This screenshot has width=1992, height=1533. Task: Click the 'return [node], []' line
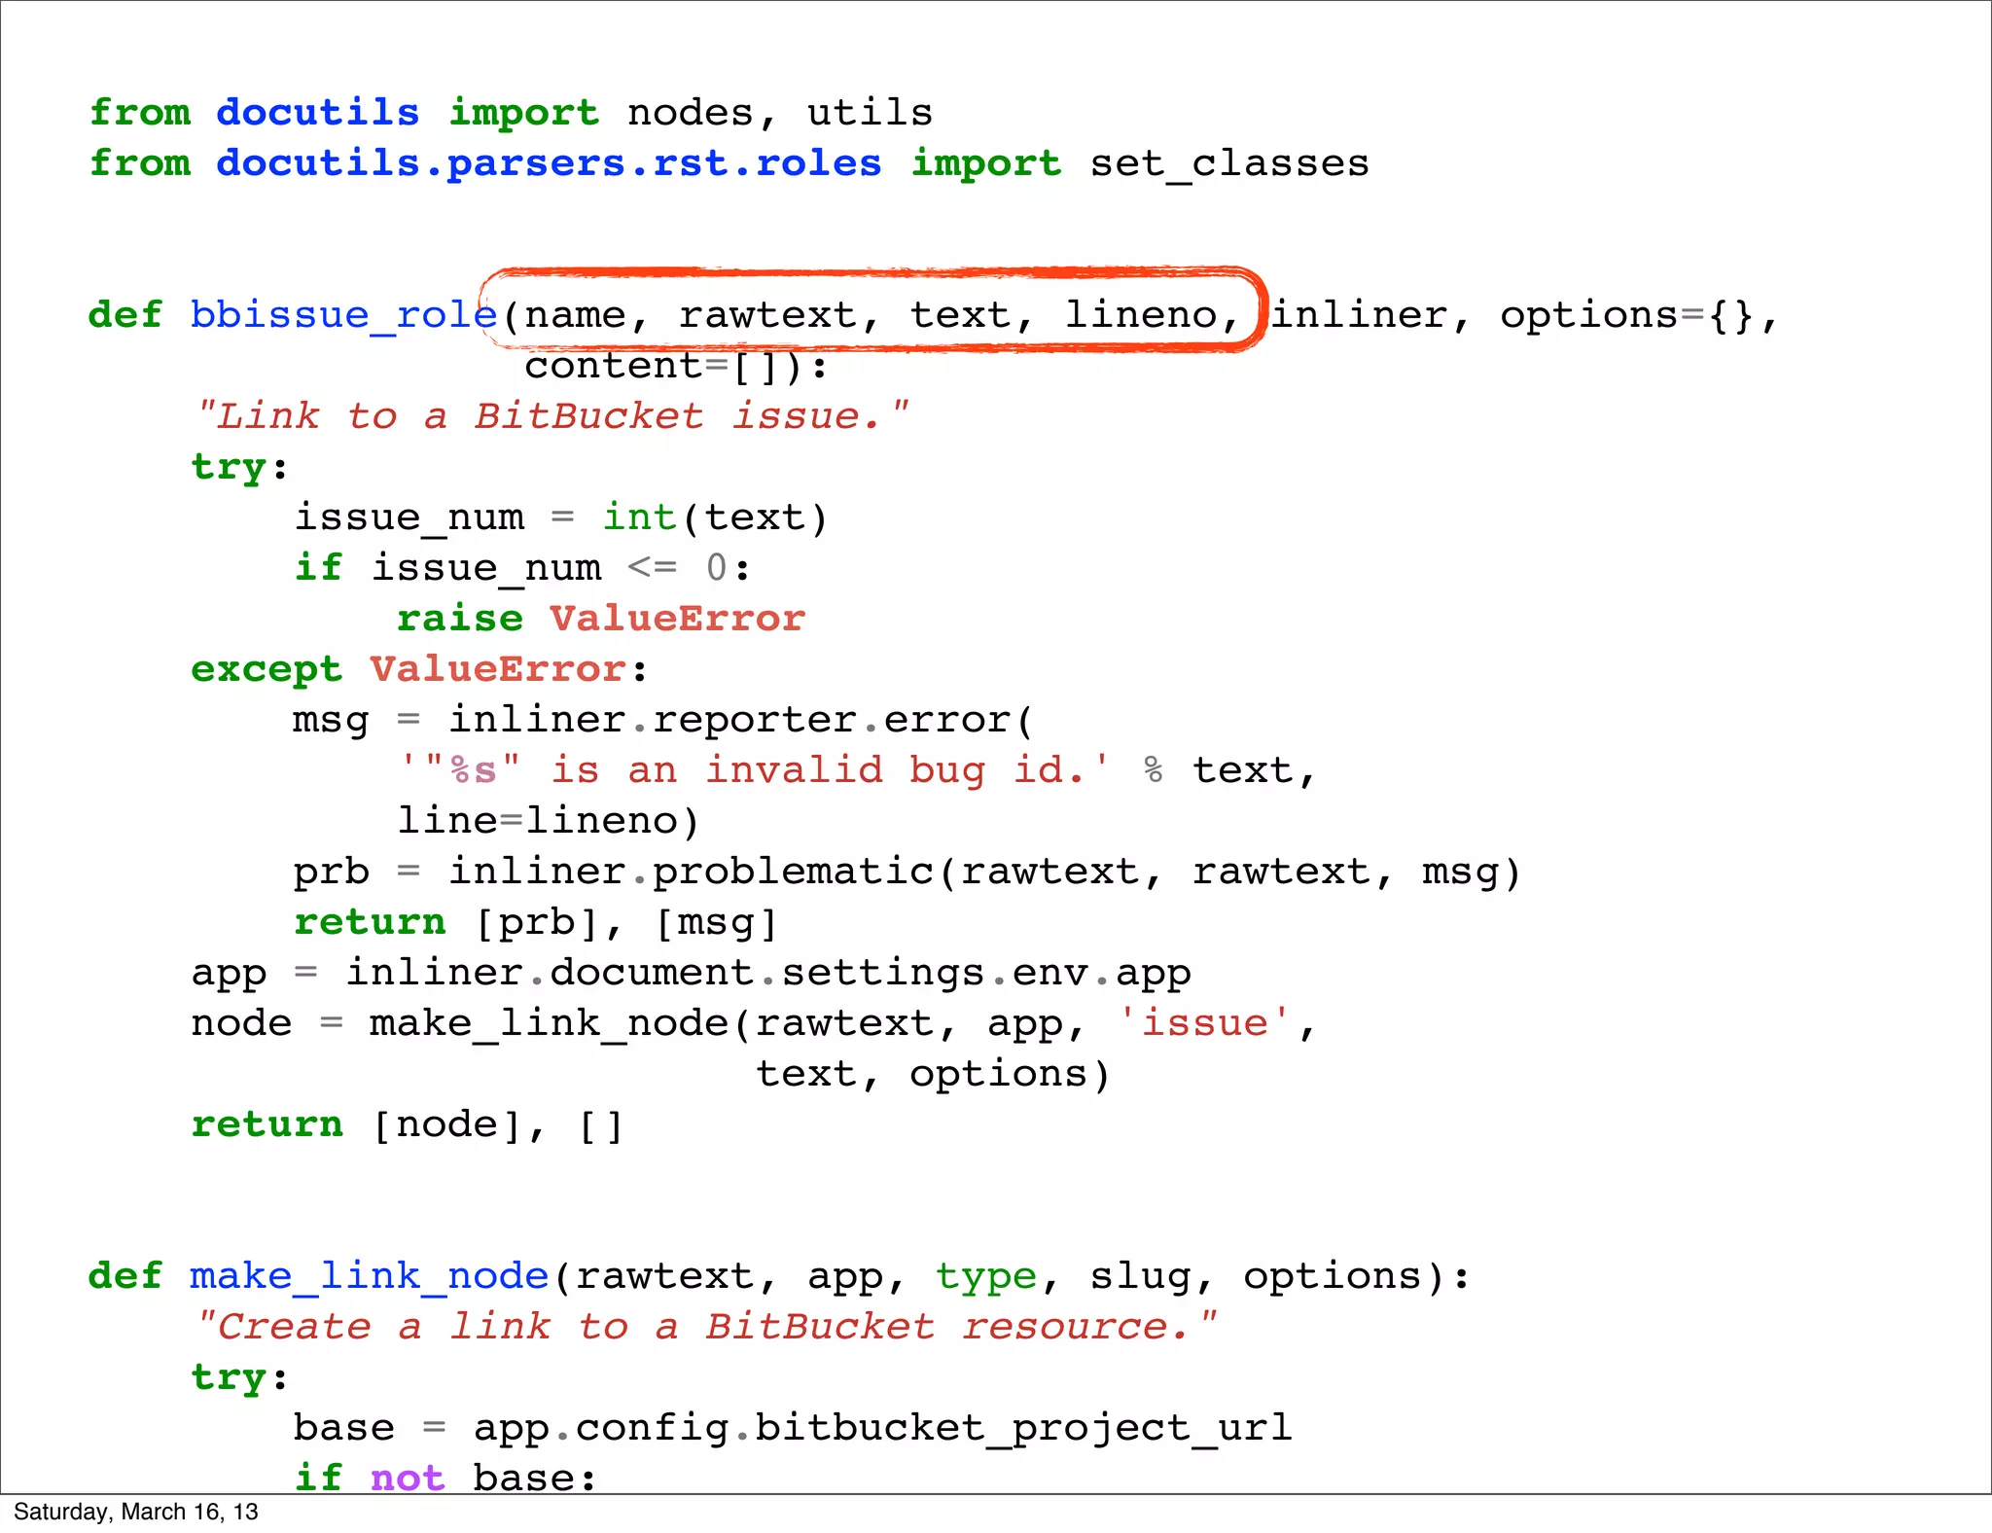point(408,1124)
